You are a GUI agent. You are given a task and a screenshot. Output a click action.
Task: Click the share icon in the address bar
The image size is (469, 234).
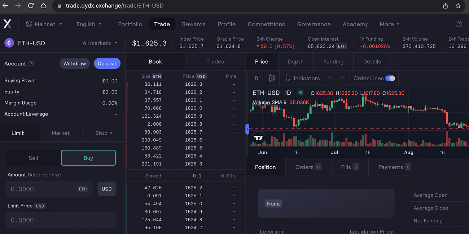[446, 6]
